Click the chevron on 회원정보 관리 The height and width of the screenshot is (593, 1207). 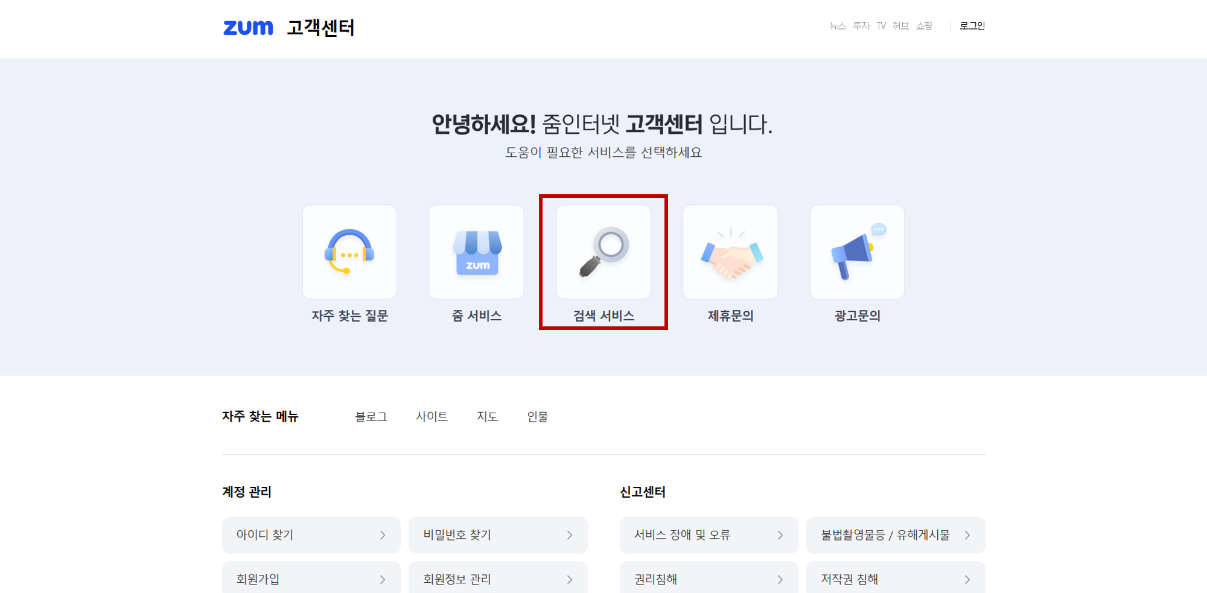pos(570,580)
